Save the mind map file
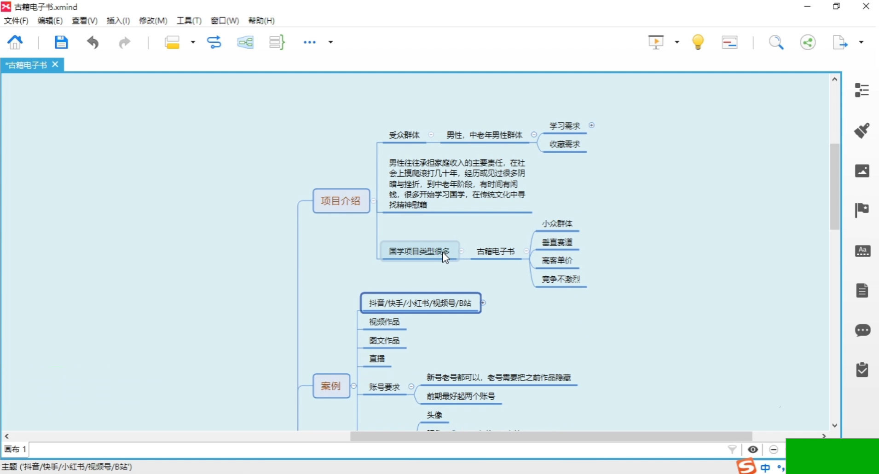Image resolution: width=879 pixels, height=474 pixels. click(x=61, y=42)
